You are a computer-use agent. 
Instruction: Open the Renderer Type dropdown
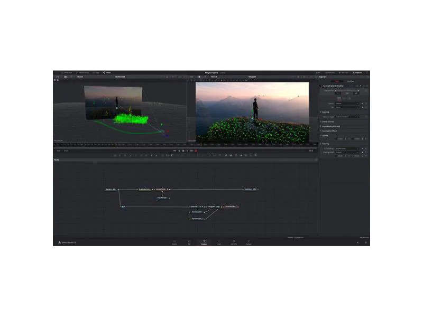pyautogui.click(x=347, y=117)
